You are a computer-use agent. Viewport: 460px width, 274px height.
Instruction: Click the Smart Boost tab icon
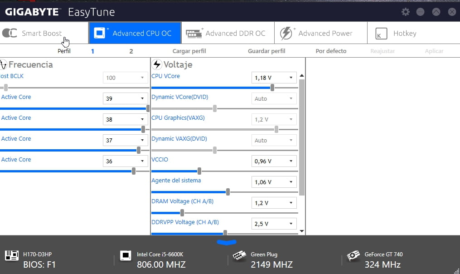(10, 33)
